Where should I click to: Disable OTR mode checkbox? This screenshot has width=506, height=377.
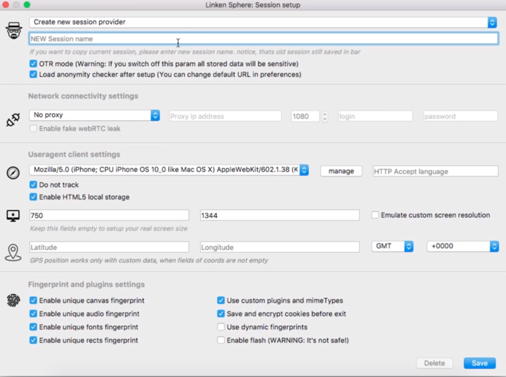[34, 64]
